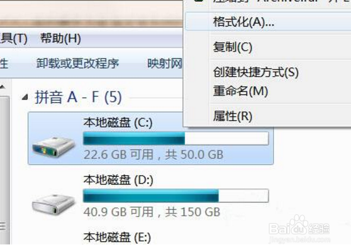351x252 pixels.
Task: Click 卸载或更改程序 toolbar button
Action: tap(77, 64)
